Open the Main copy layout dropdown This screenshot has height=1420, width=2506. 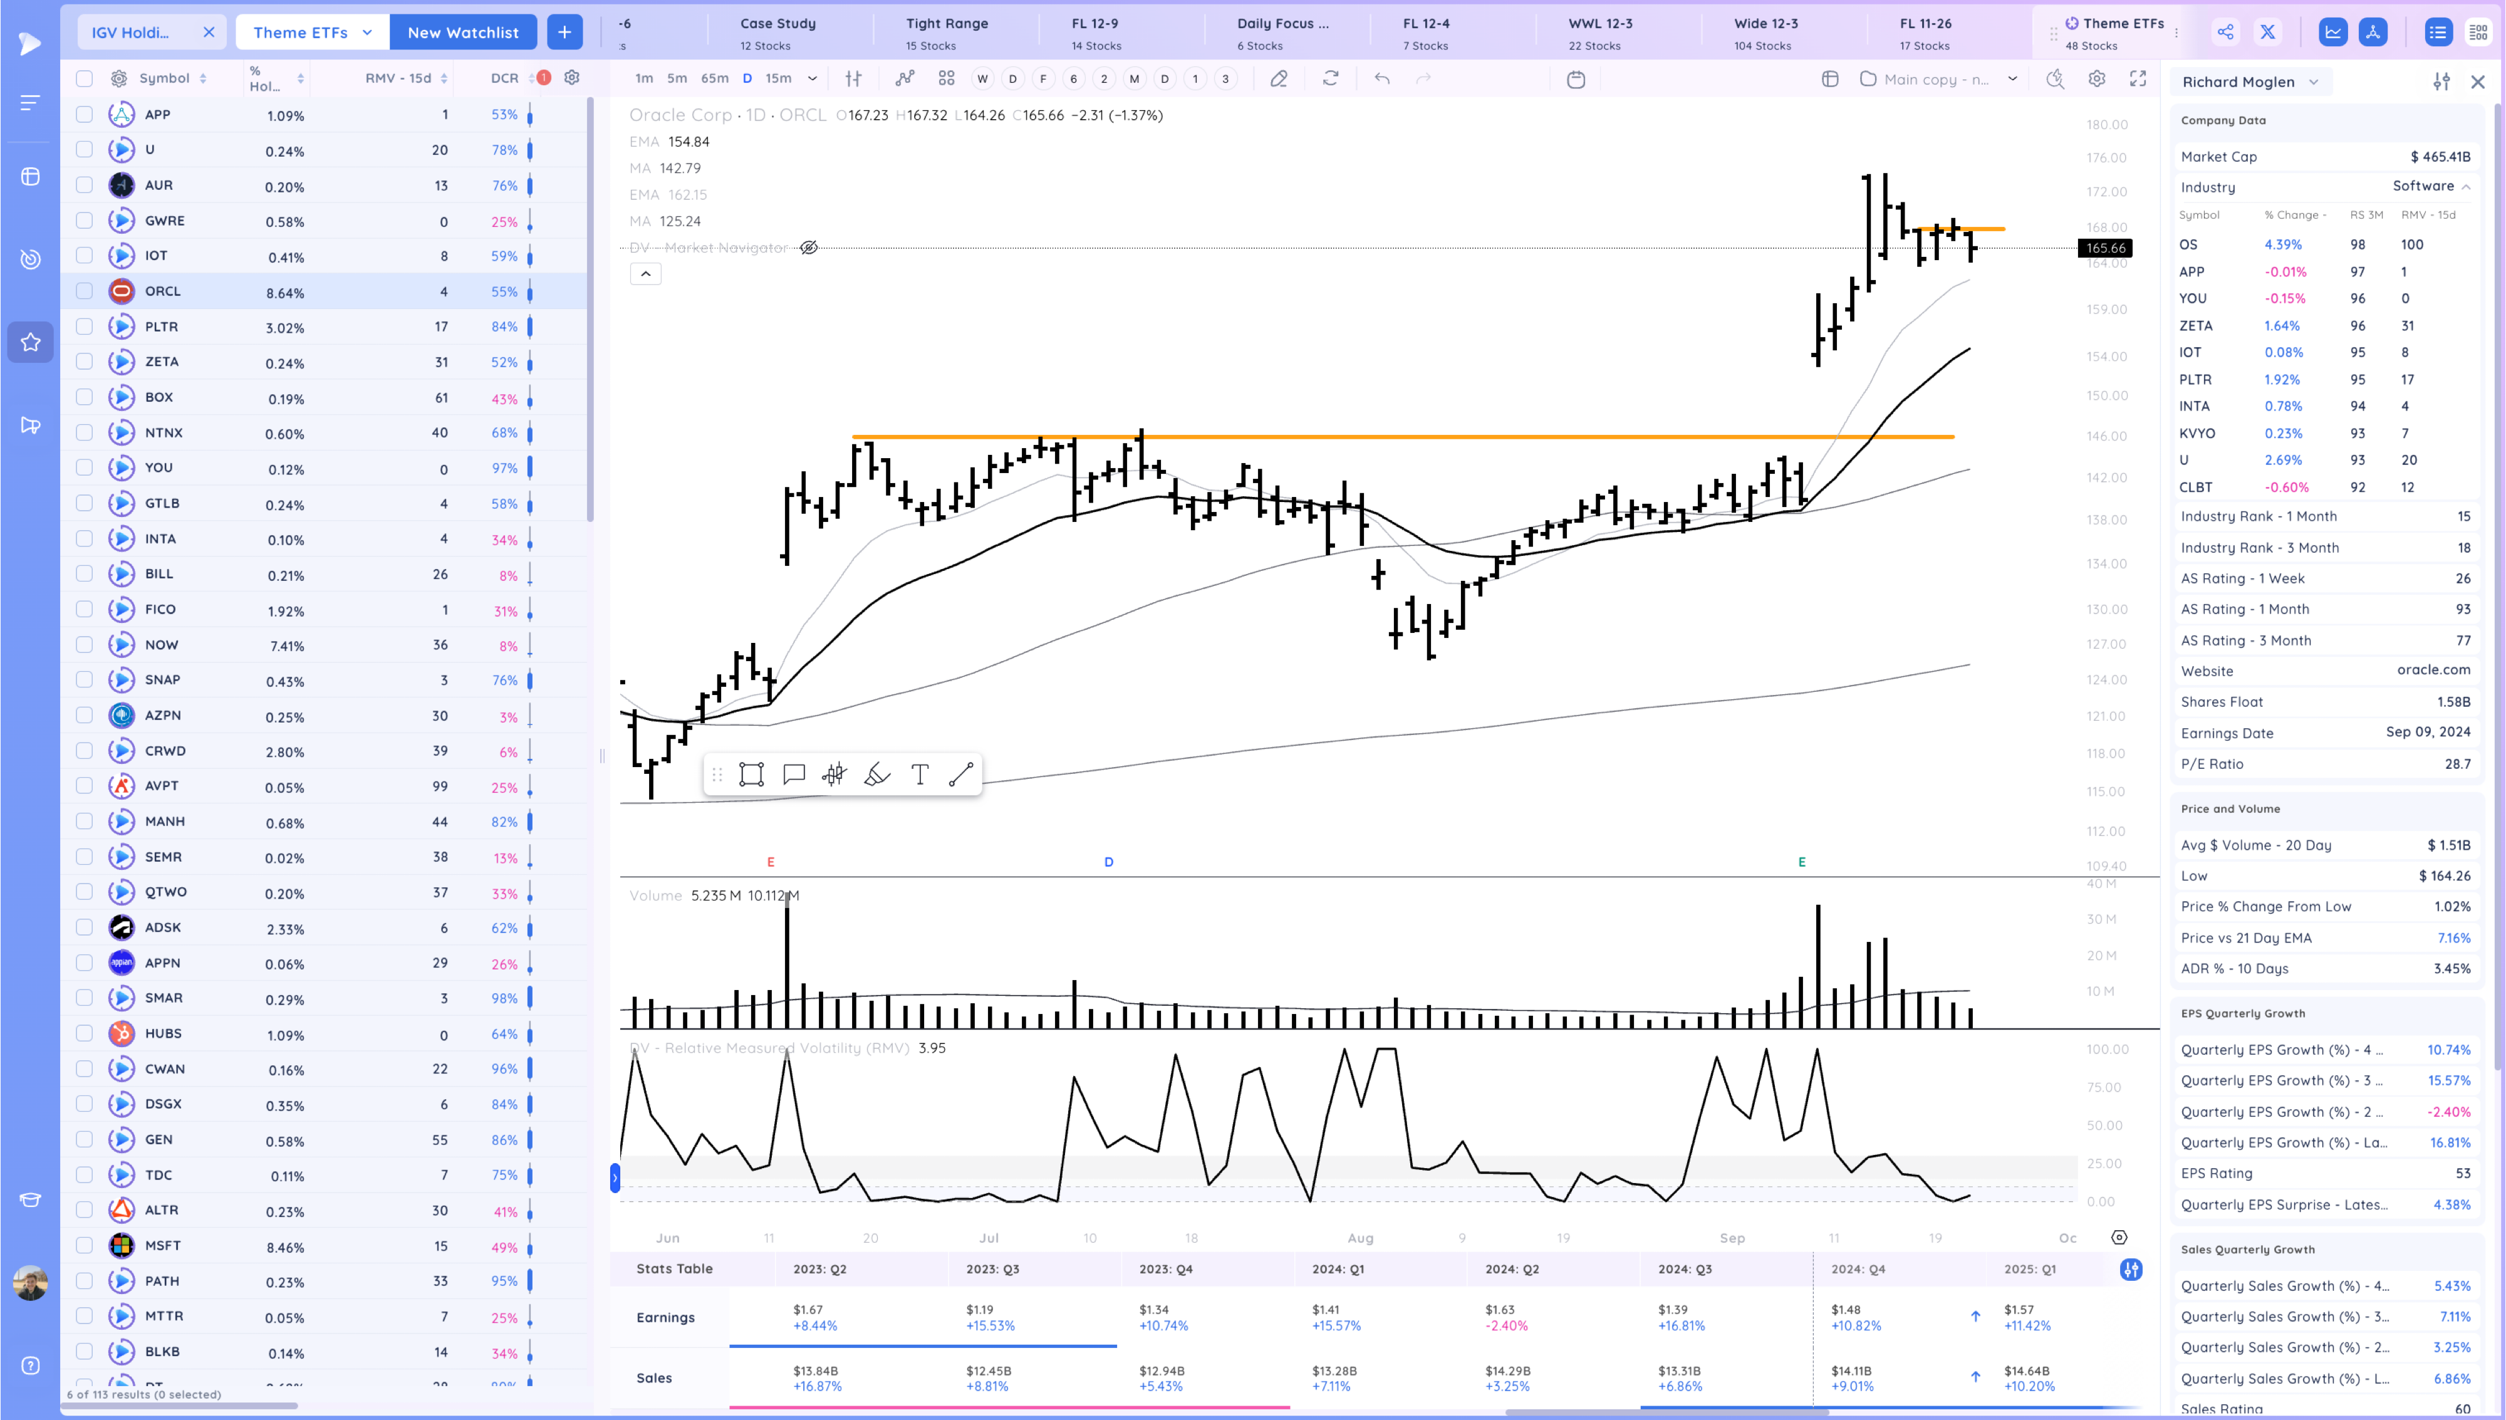pos(2012,79)
